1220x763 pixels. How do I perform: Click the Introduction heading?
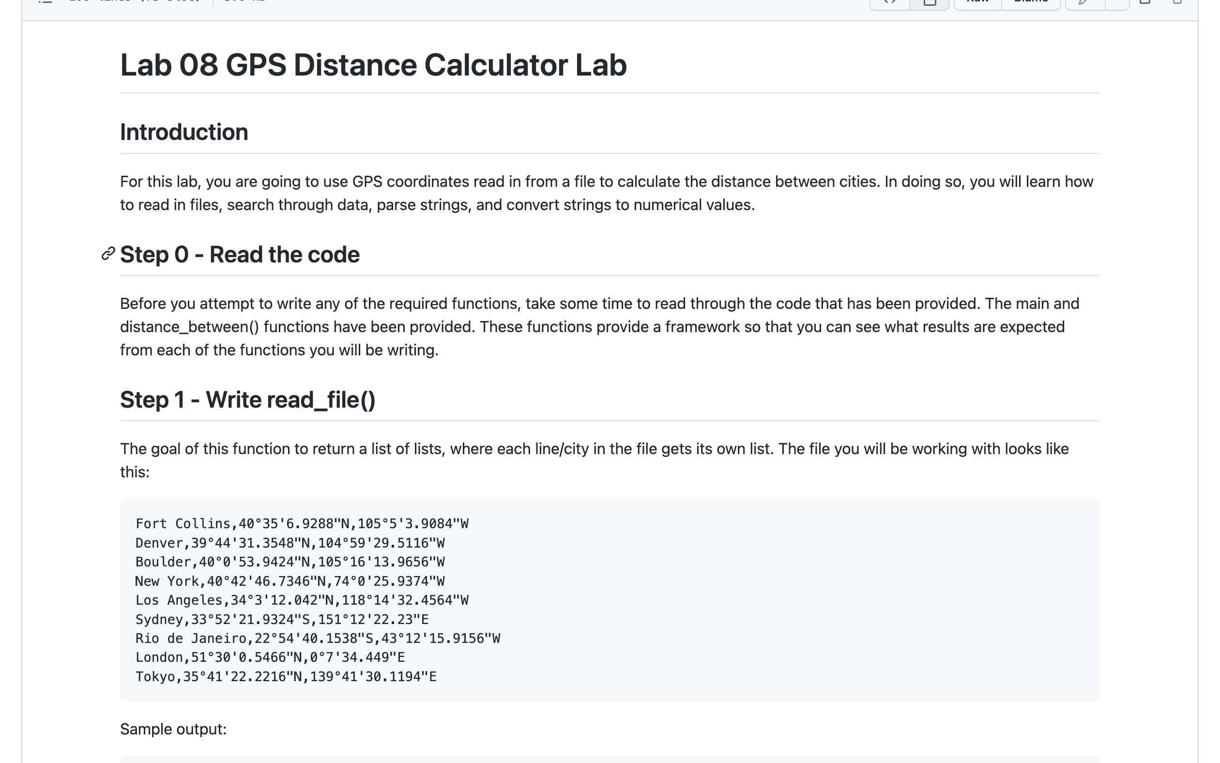coord(183,132)
